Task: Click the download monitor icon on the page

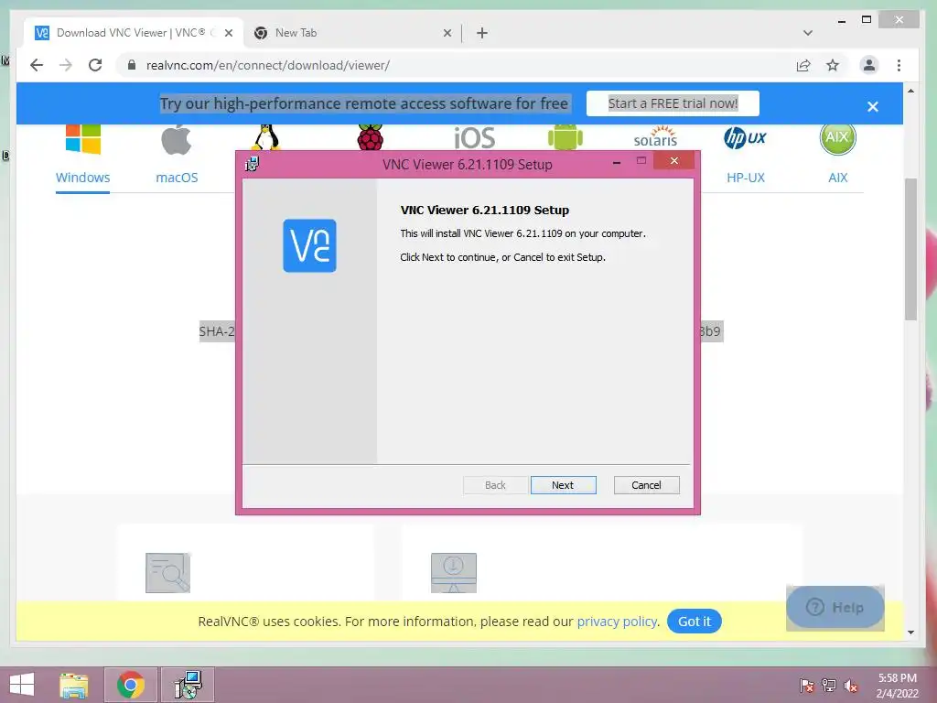Action: (454, 573)
